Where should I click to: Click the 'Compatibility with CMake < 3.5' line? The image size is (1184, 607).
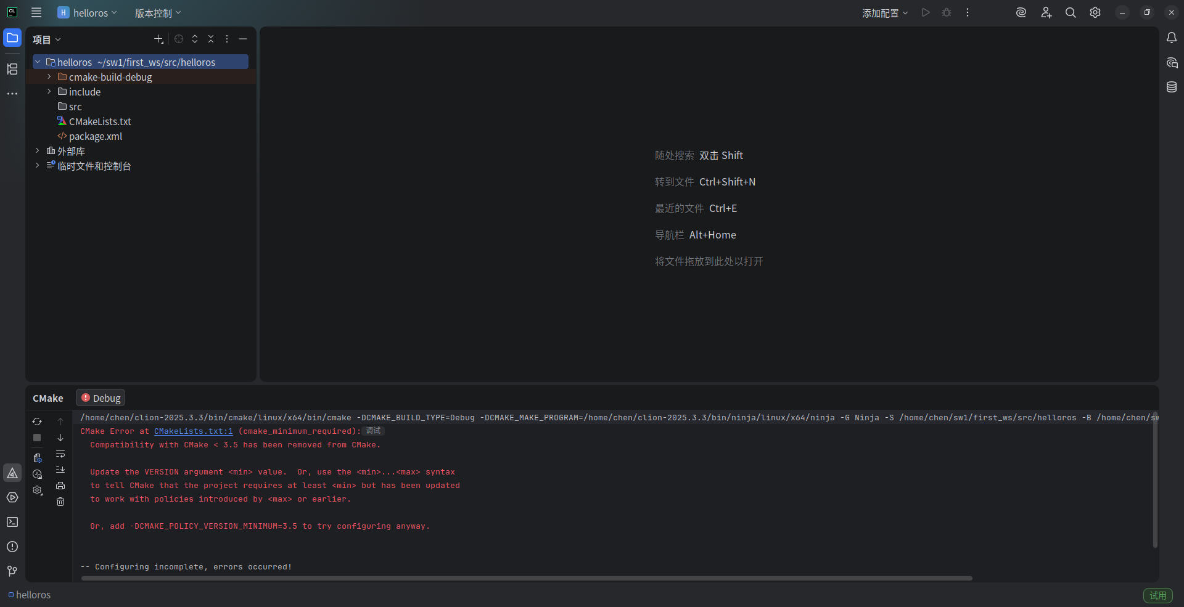point(235,445)
